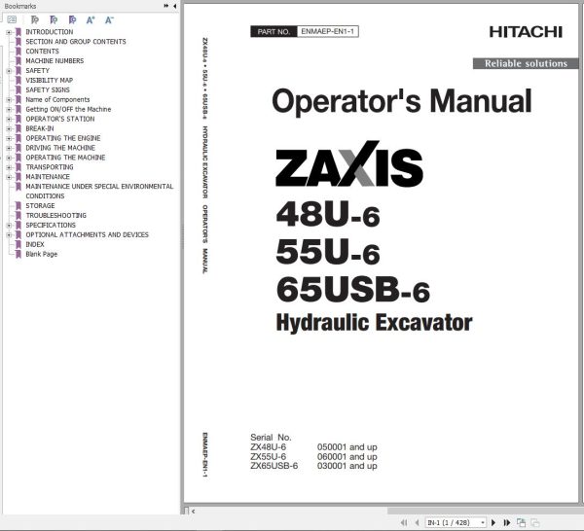
Task: Go to the STORAGE bookmark
Action: (40, 206)
